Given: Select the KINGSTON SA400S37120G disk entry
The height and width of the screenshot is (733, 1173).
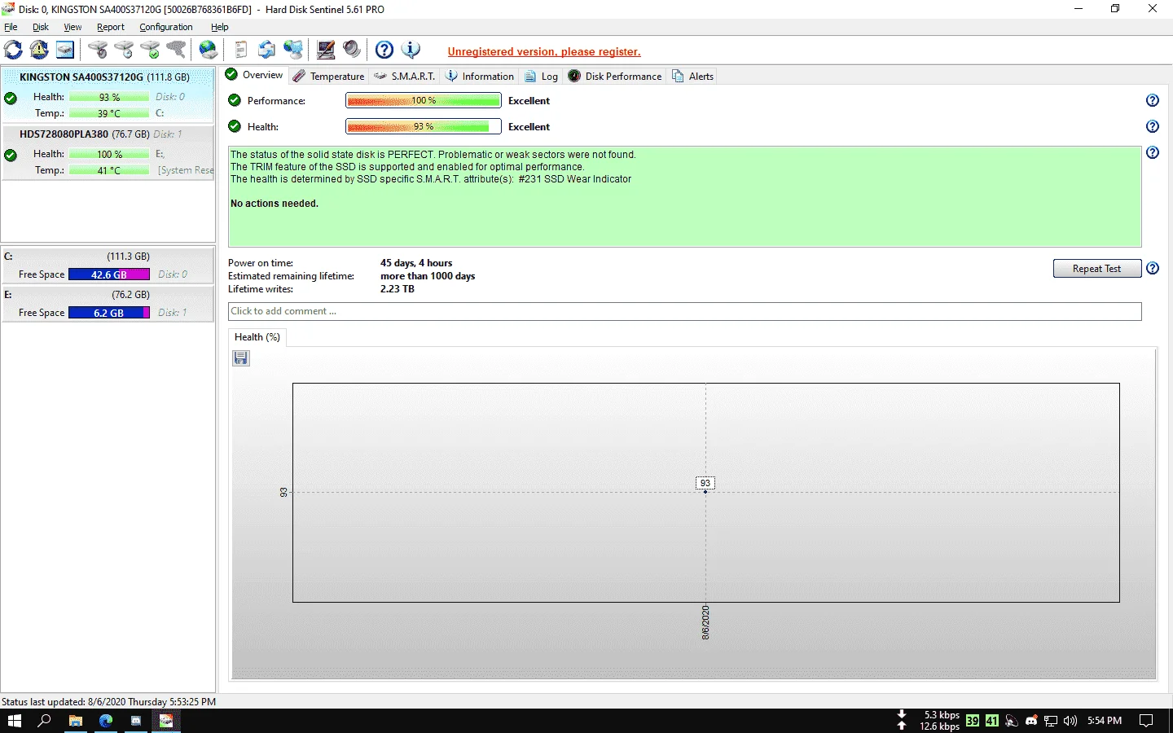Looking at the screenshot, I should click(108, 95).
